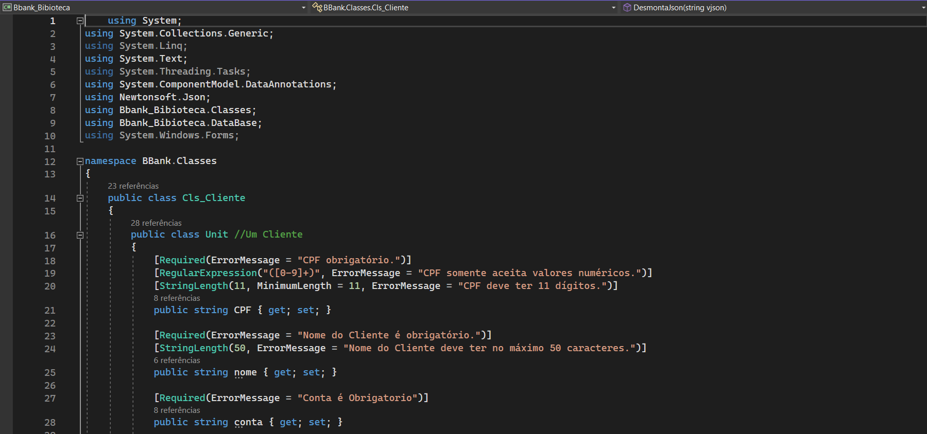Click the 'Unit' class name

(x=217, y=234)
